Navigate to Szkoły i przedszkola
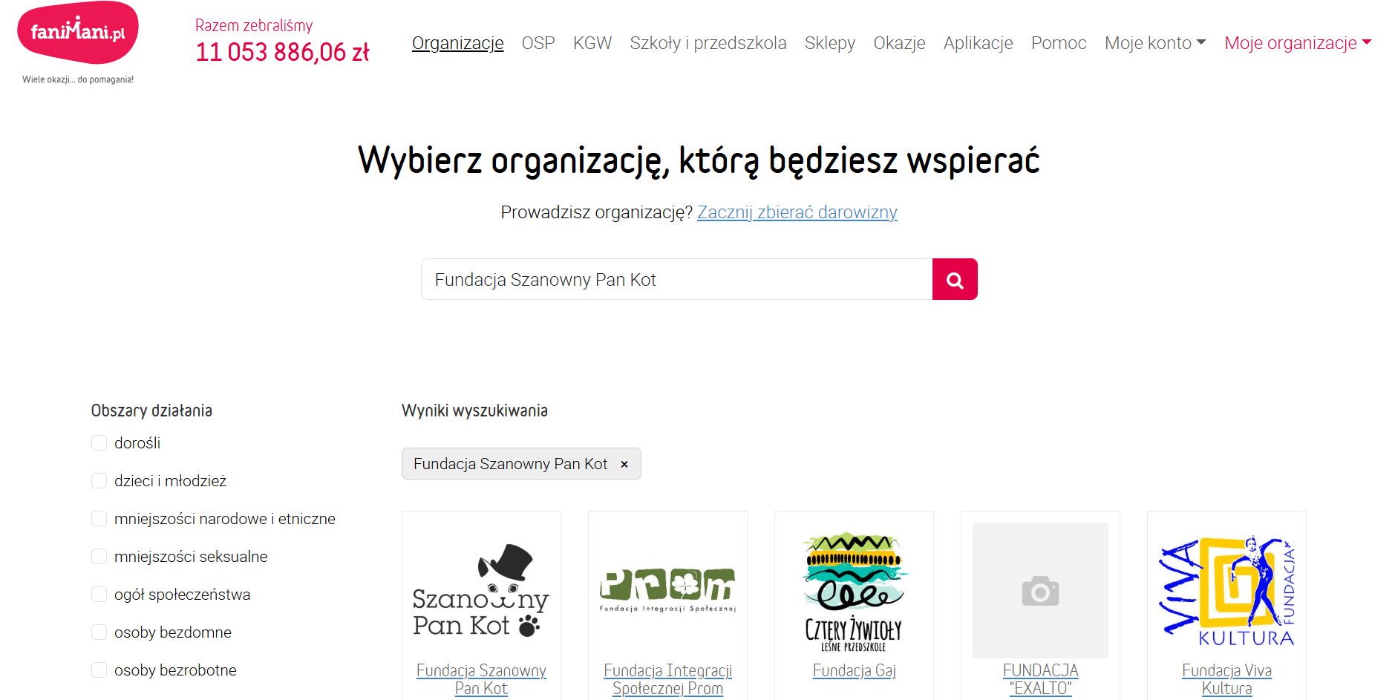1395x700 pixels. tap(708, 43)
